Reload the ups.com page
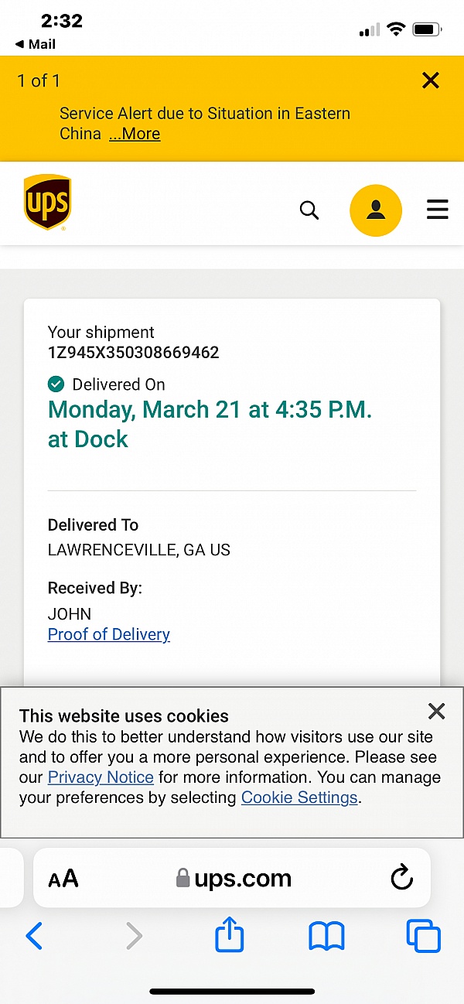464x1004 pixels. tap(401, 878)
